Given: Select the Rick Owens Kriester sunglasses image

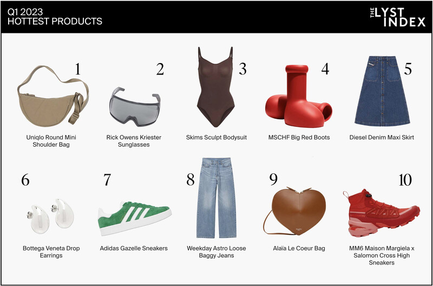Looking at the screenshot, I should point(134,107).
